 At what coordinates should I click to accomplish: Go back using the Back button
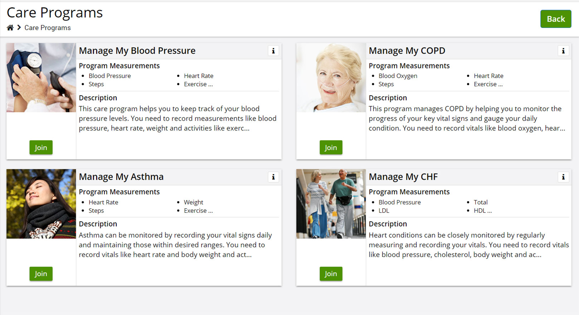[556, 19]
